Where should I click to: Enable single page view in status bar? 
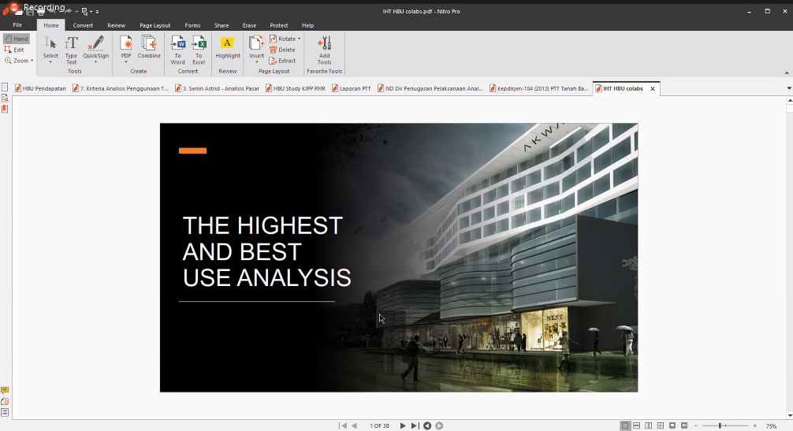point(625,425)
